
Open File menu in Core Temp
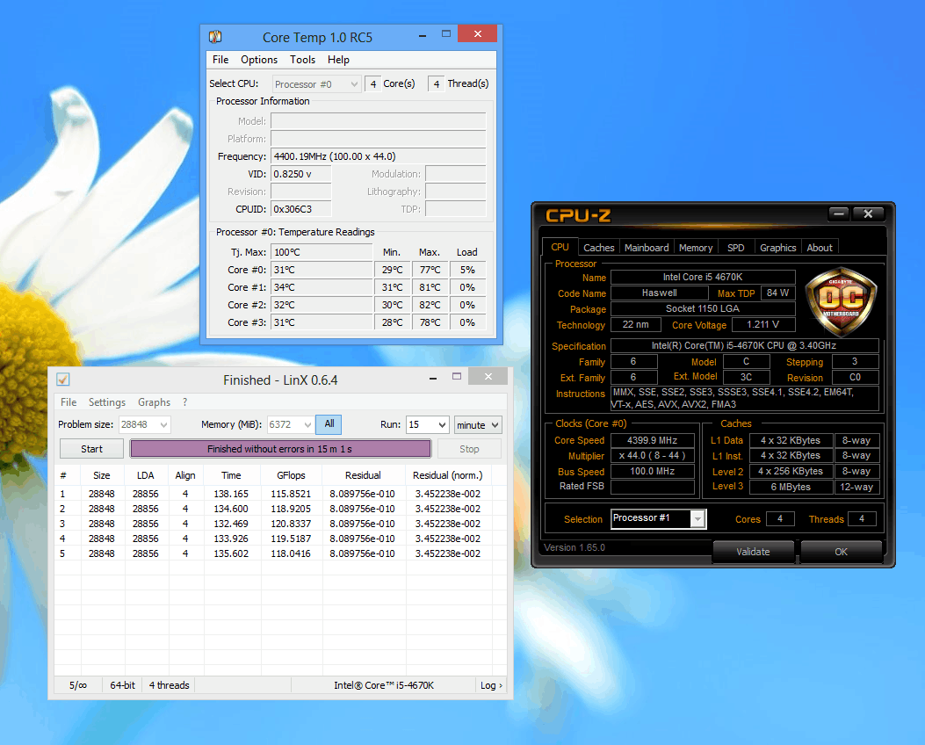[x=220, y=60]
